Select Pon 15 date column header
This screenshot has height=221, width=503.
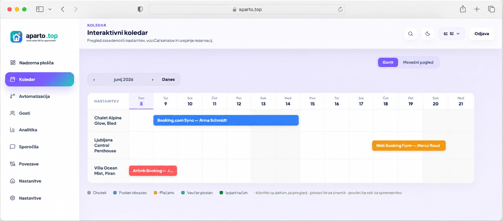coord(312,101)
